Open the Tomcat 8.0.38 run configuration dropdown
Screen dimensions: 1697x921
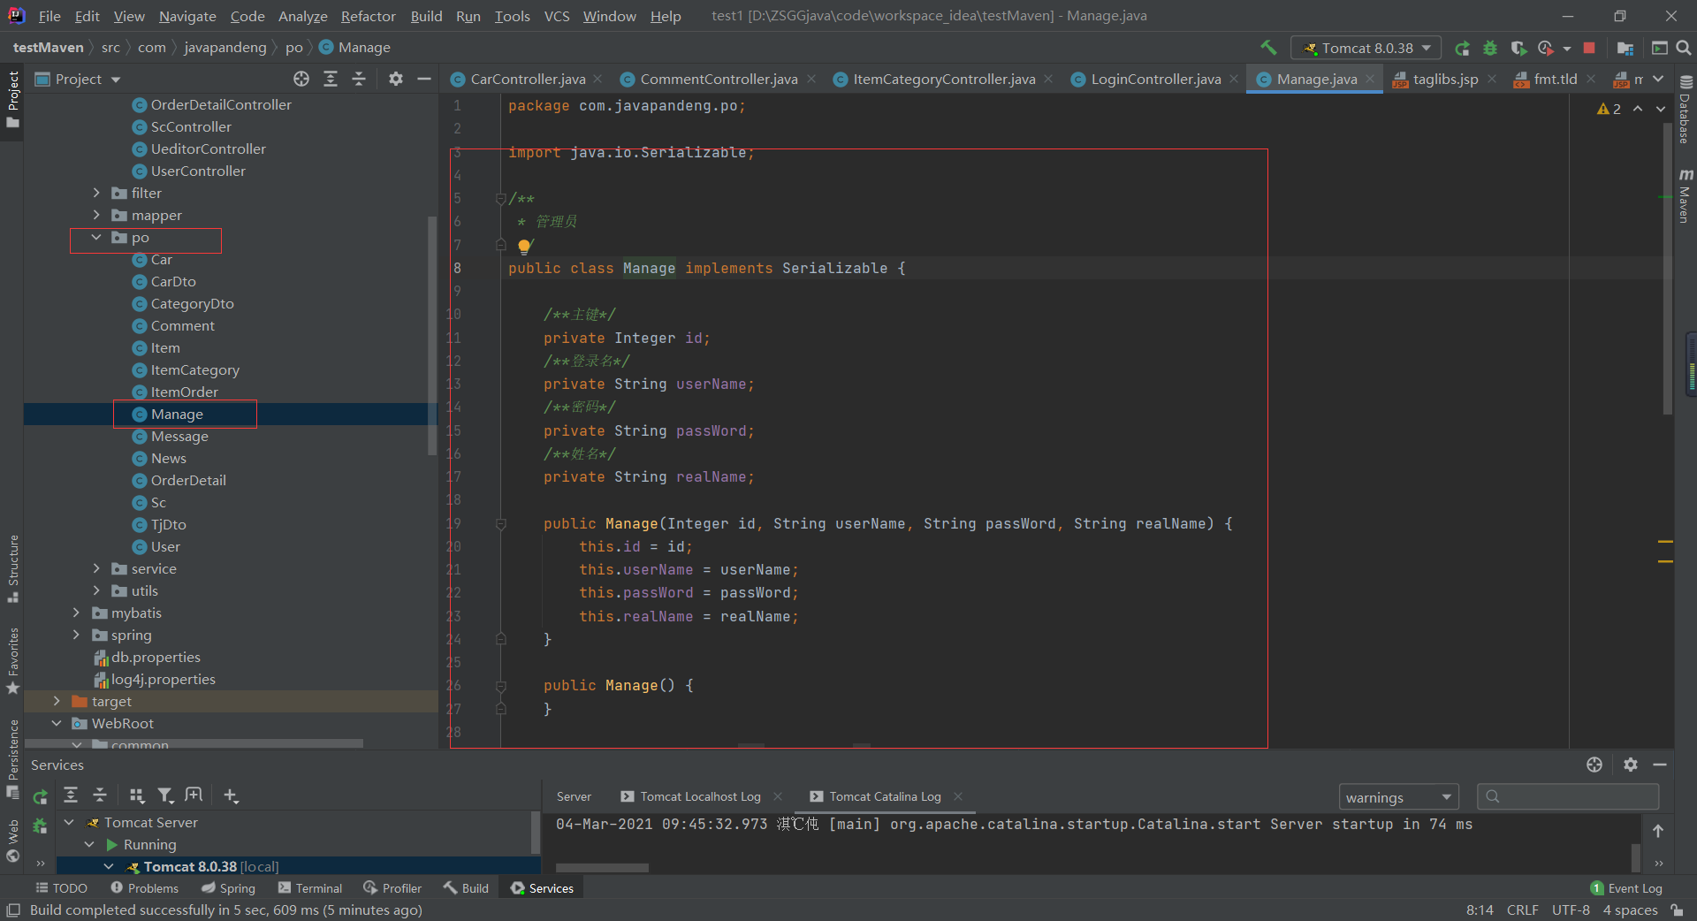(x=1366, y=48)
